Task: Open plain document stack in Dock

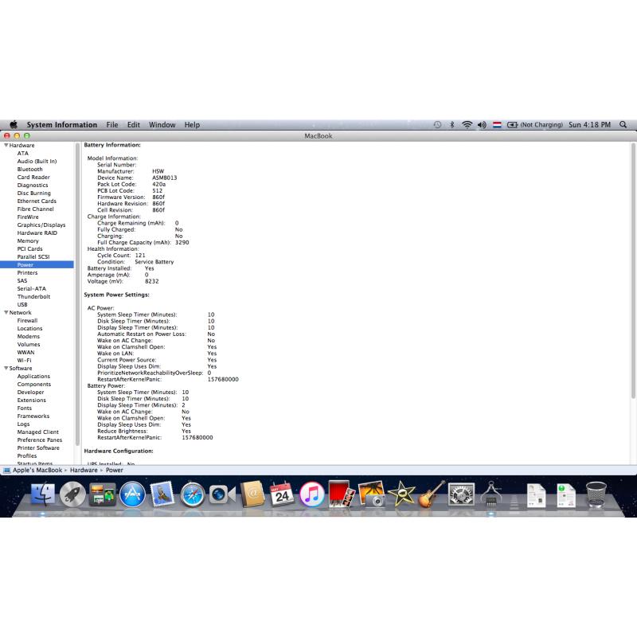Action: (536, 495)
